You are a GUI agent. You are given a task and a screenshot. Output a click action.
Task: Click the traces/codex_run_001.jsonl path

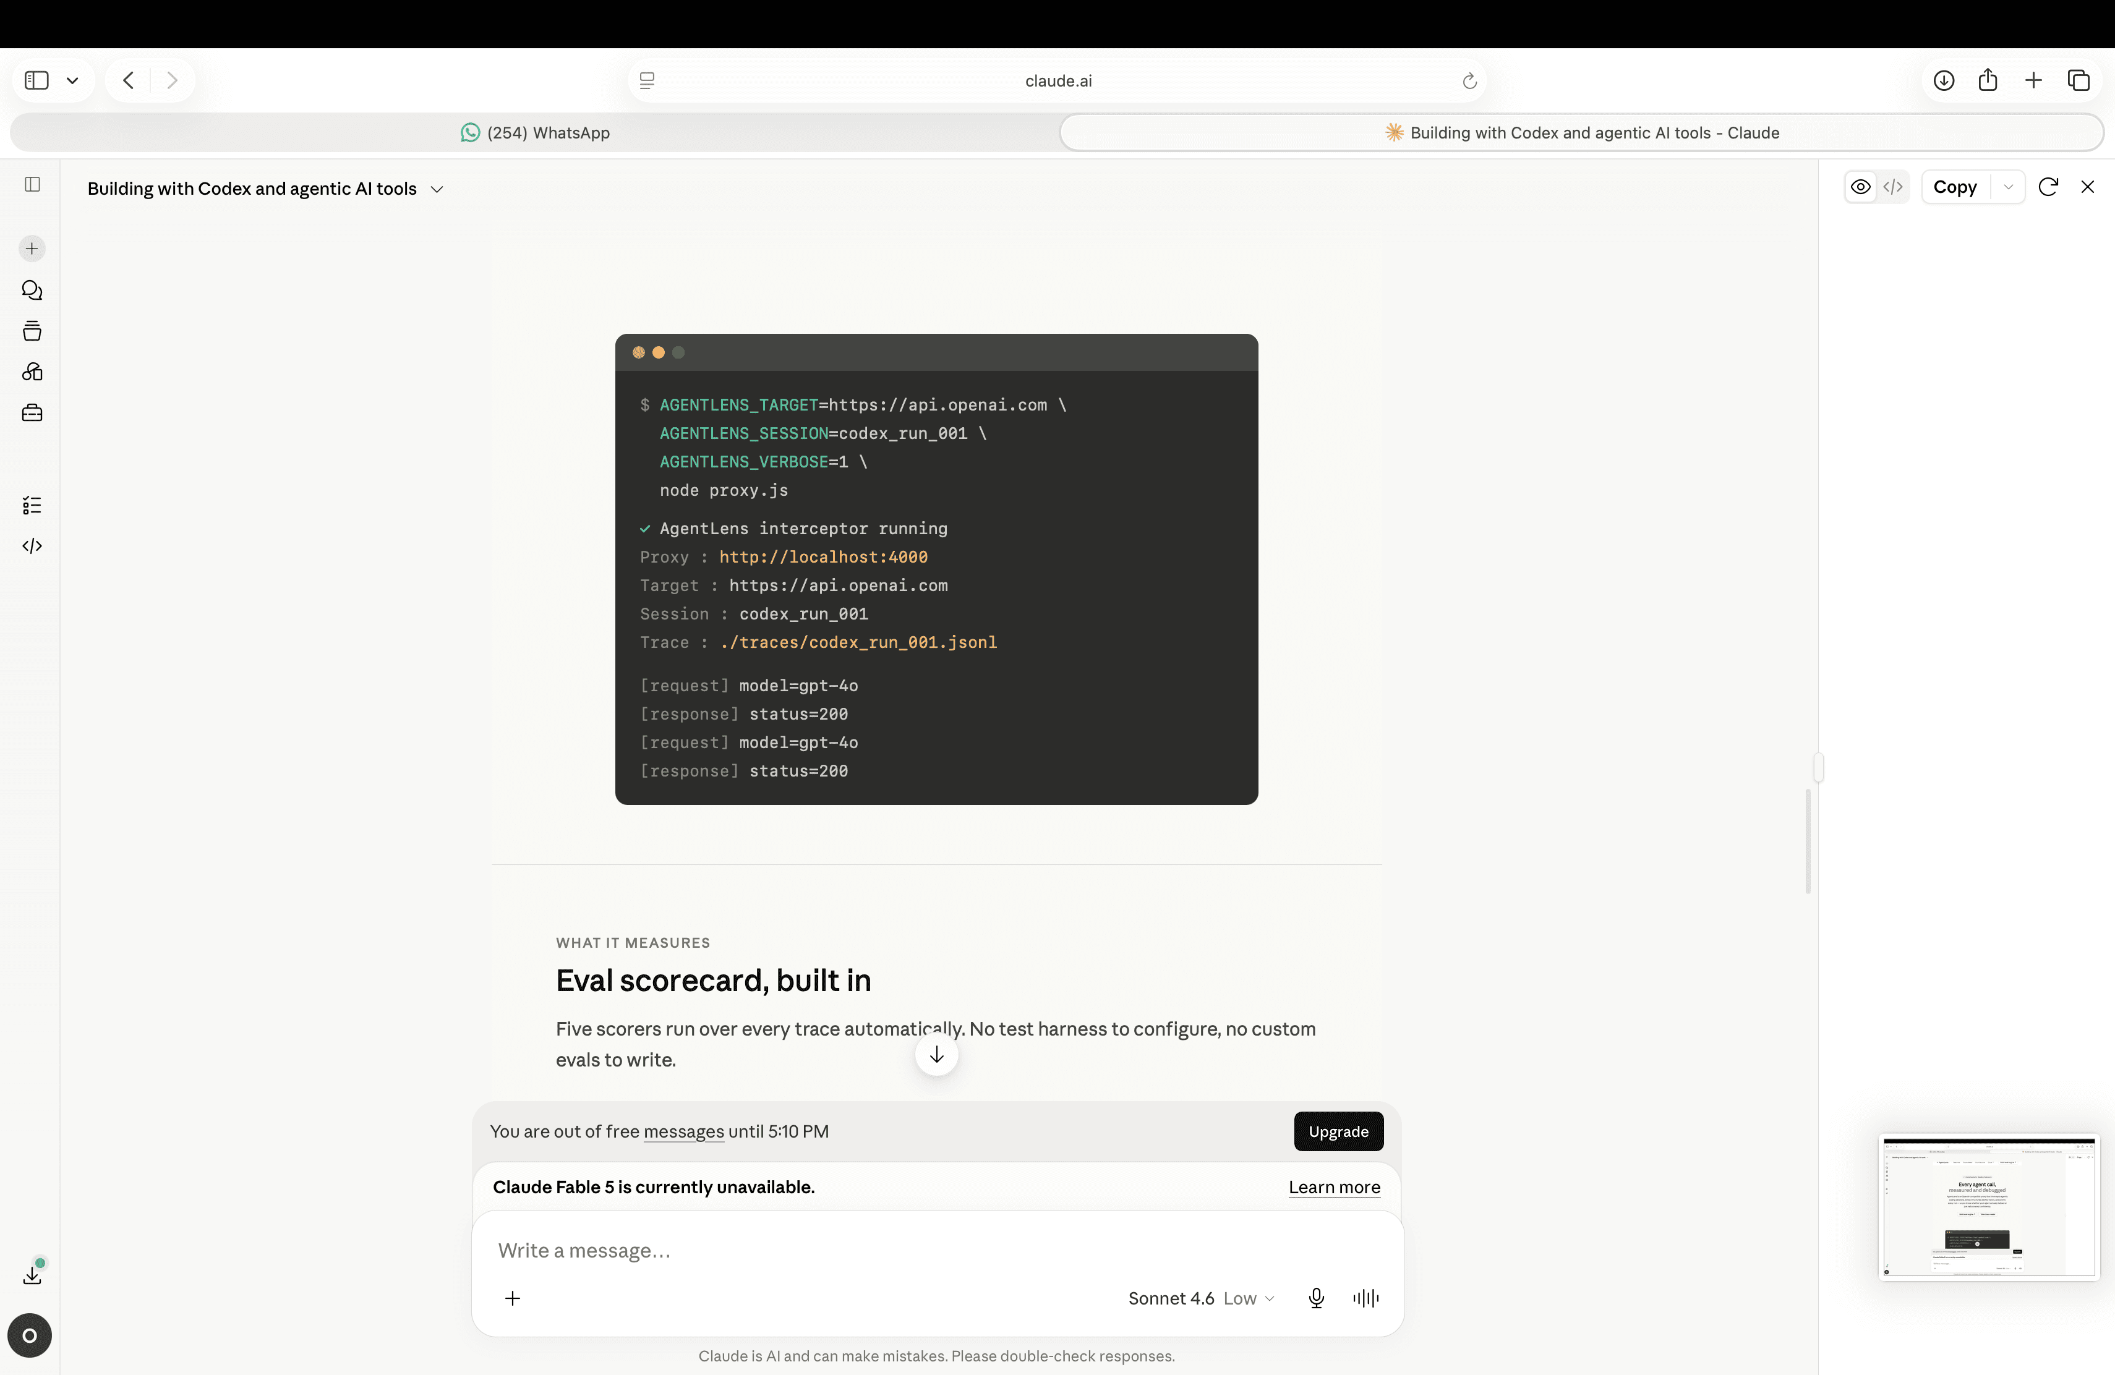point(858,642)
